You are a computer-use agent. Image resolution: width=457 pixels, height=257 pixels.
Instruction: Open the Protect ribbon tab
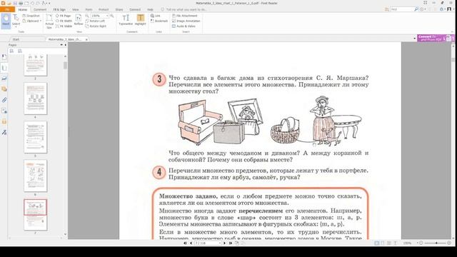point(104,9)
